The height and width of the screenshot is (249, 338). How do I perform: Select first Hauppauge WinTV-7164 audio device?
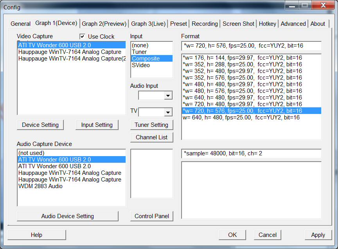[x=71, y=173]
